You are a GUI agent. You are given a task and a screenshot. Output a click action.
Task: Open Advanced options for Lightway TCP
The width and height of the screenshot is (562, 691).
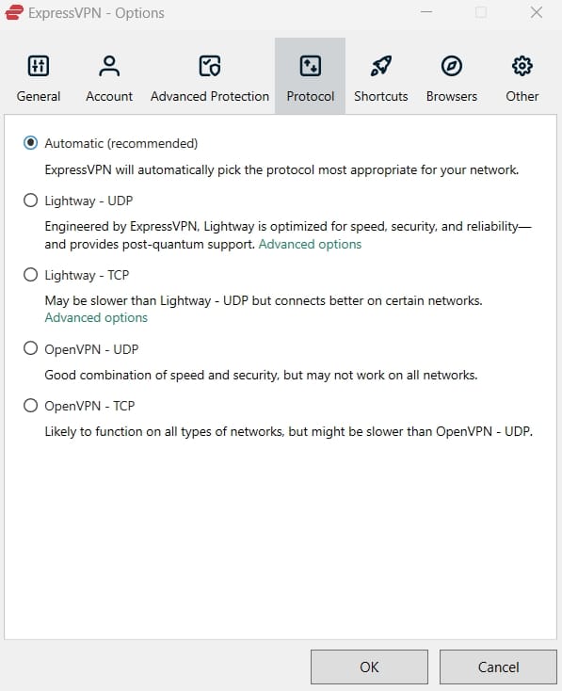[x=96, y=318]
